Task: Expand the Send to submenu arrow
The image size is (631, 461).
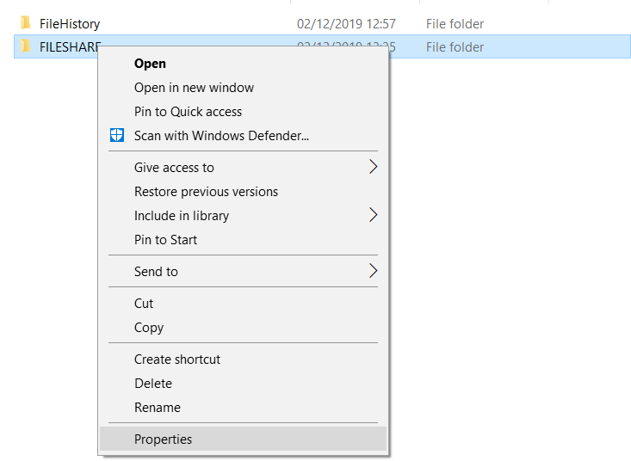Action: point(373,271)
